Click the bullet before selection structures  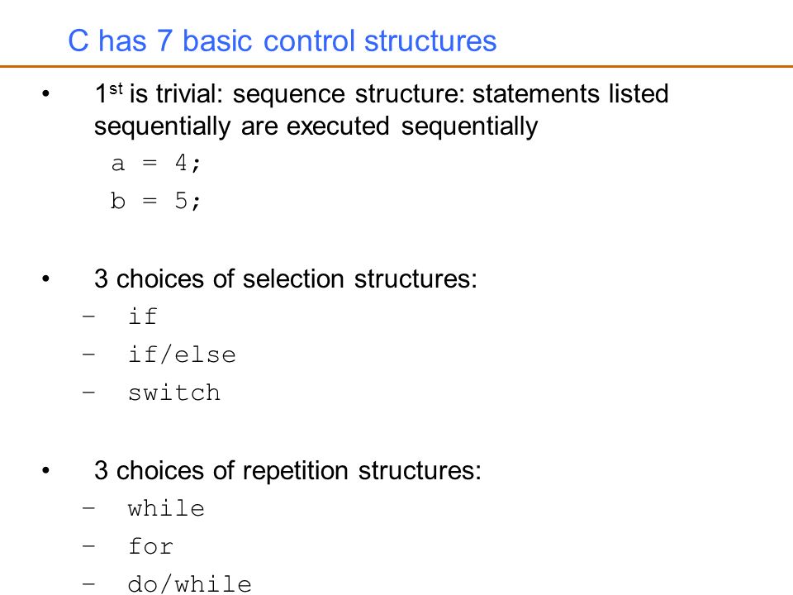coord(46,278)
